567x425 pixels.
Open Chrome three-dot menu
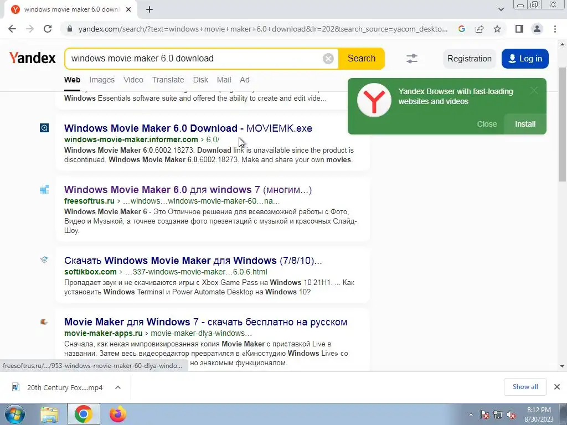(x=555, y=29)
